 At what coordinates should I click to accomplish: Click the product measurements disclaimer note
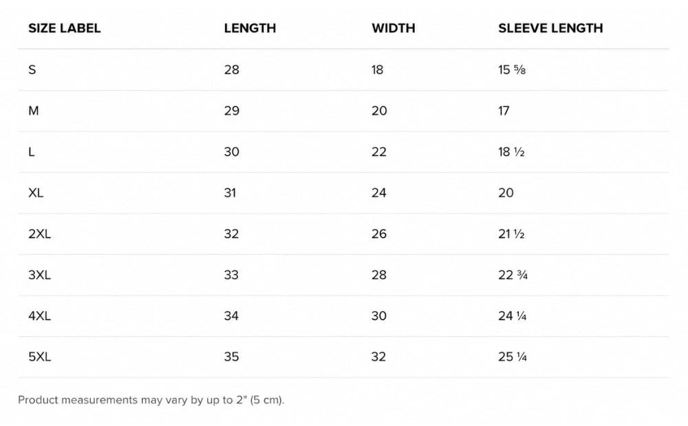pyautogui.click(x=151, y=400)
